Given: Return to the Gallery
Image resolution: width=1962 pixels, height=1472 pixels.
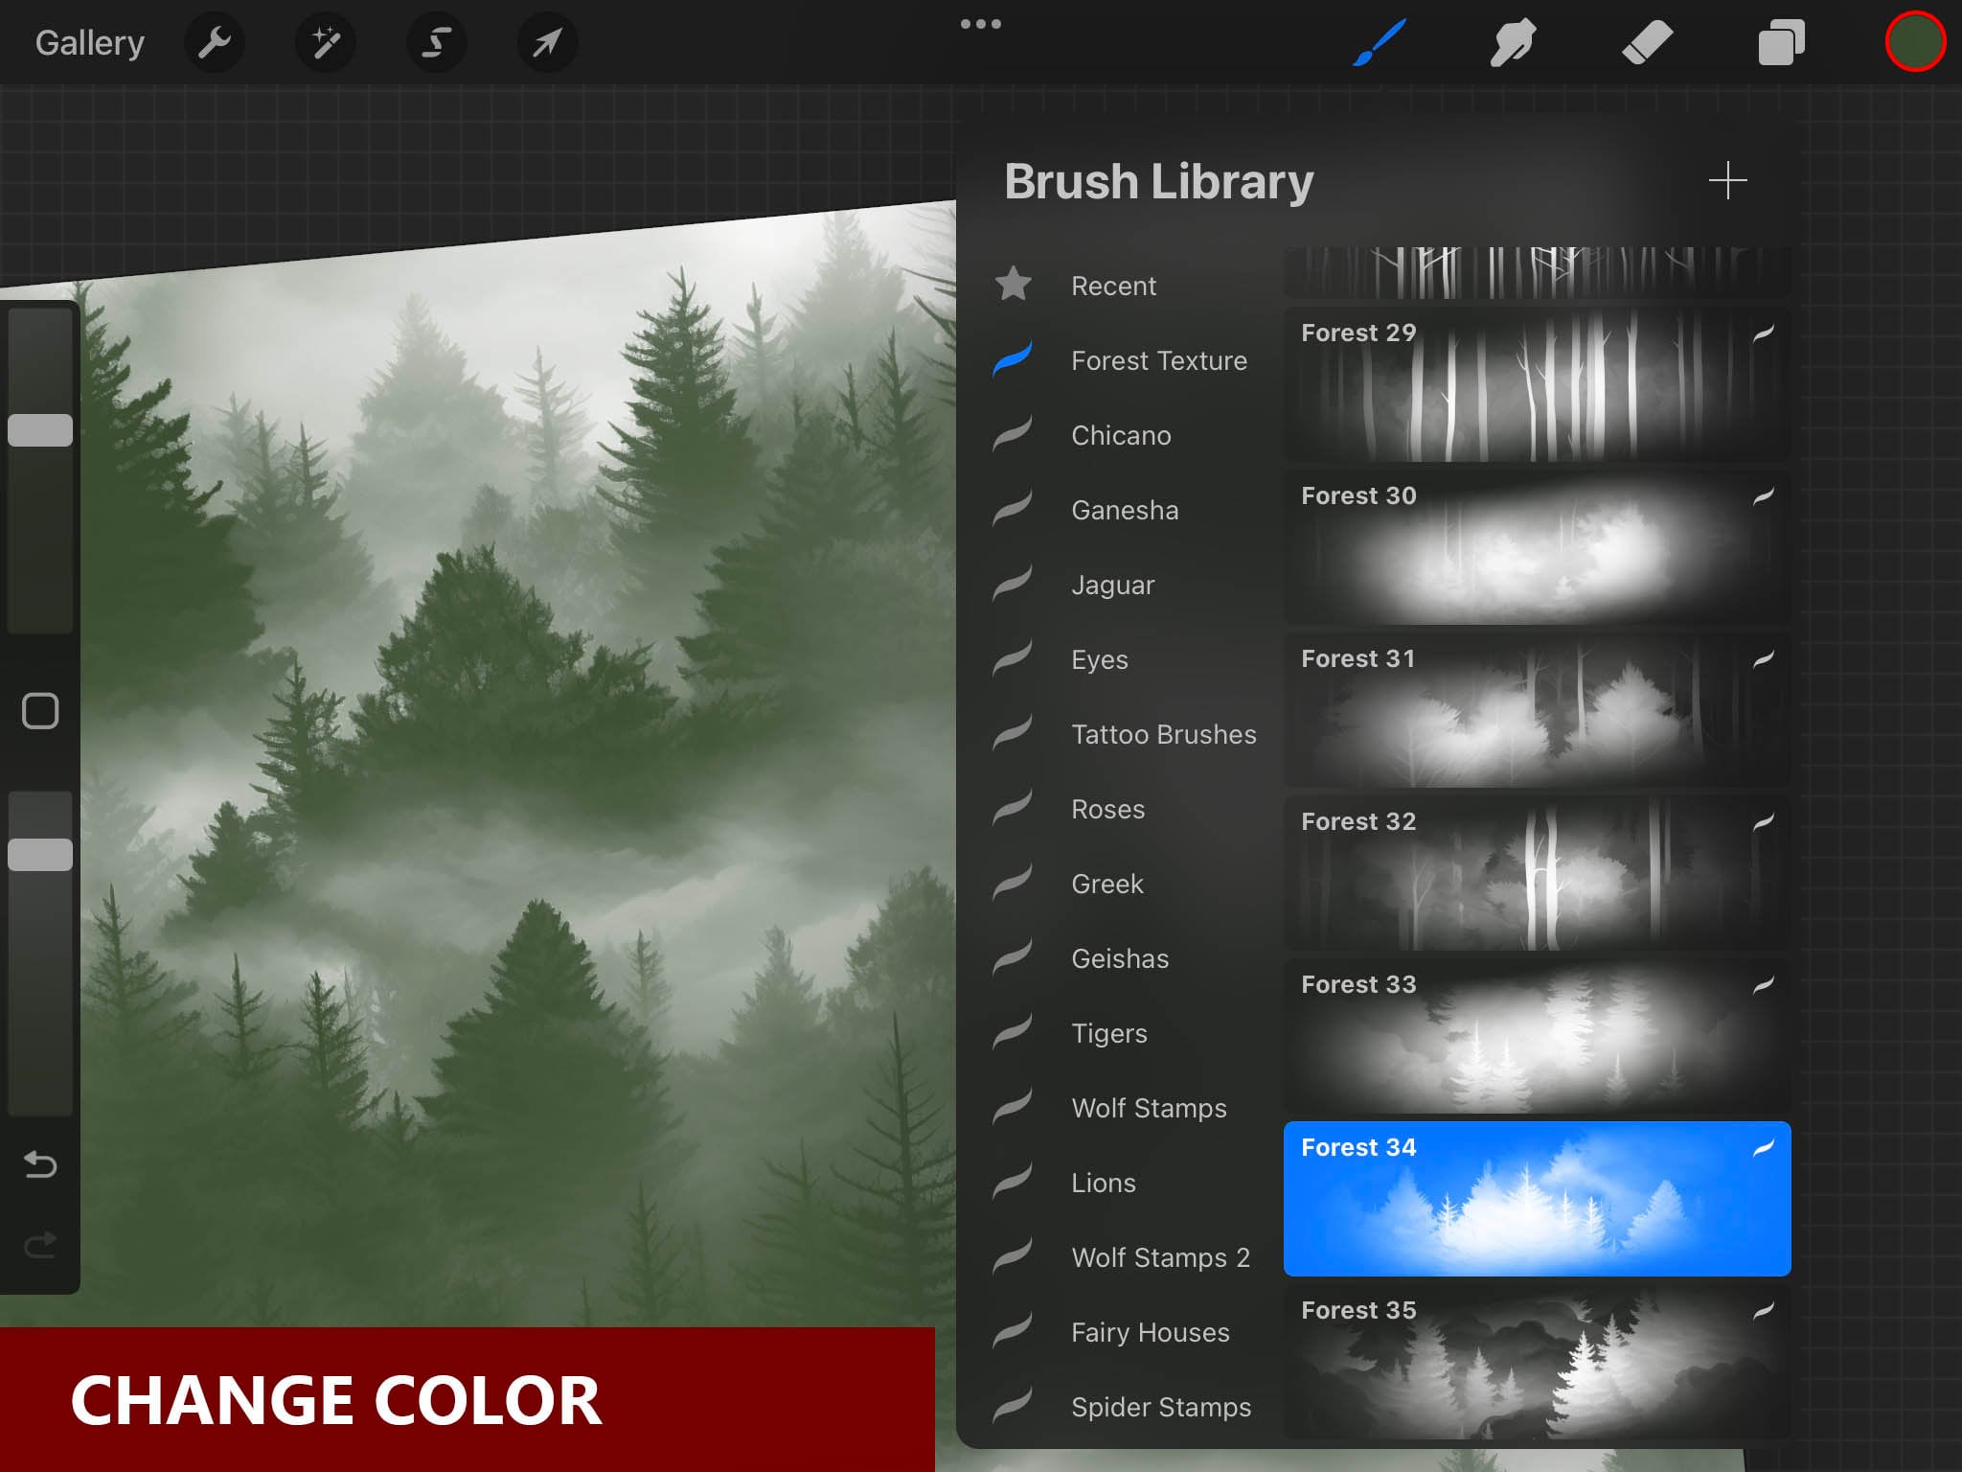Looking at the screenshot, I should pos(89,42).
